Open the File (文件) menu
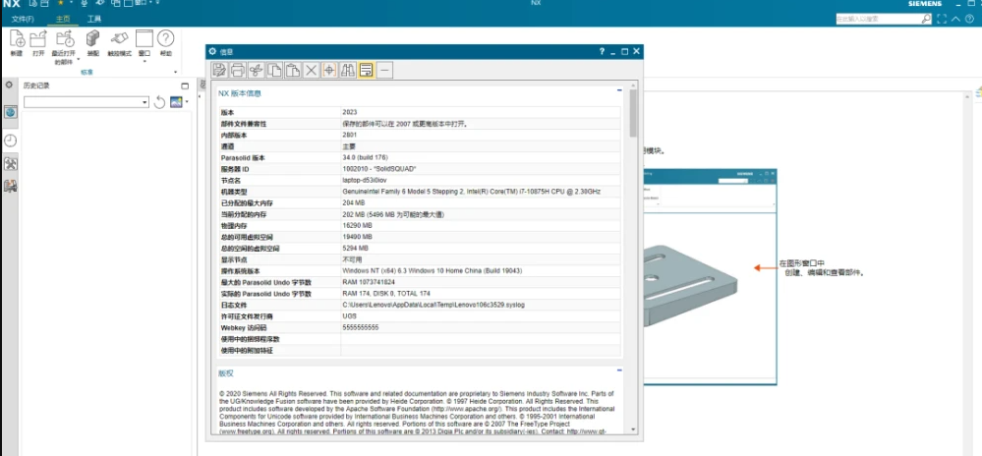Viewport: 982px width, 456px height. [22, 19]
